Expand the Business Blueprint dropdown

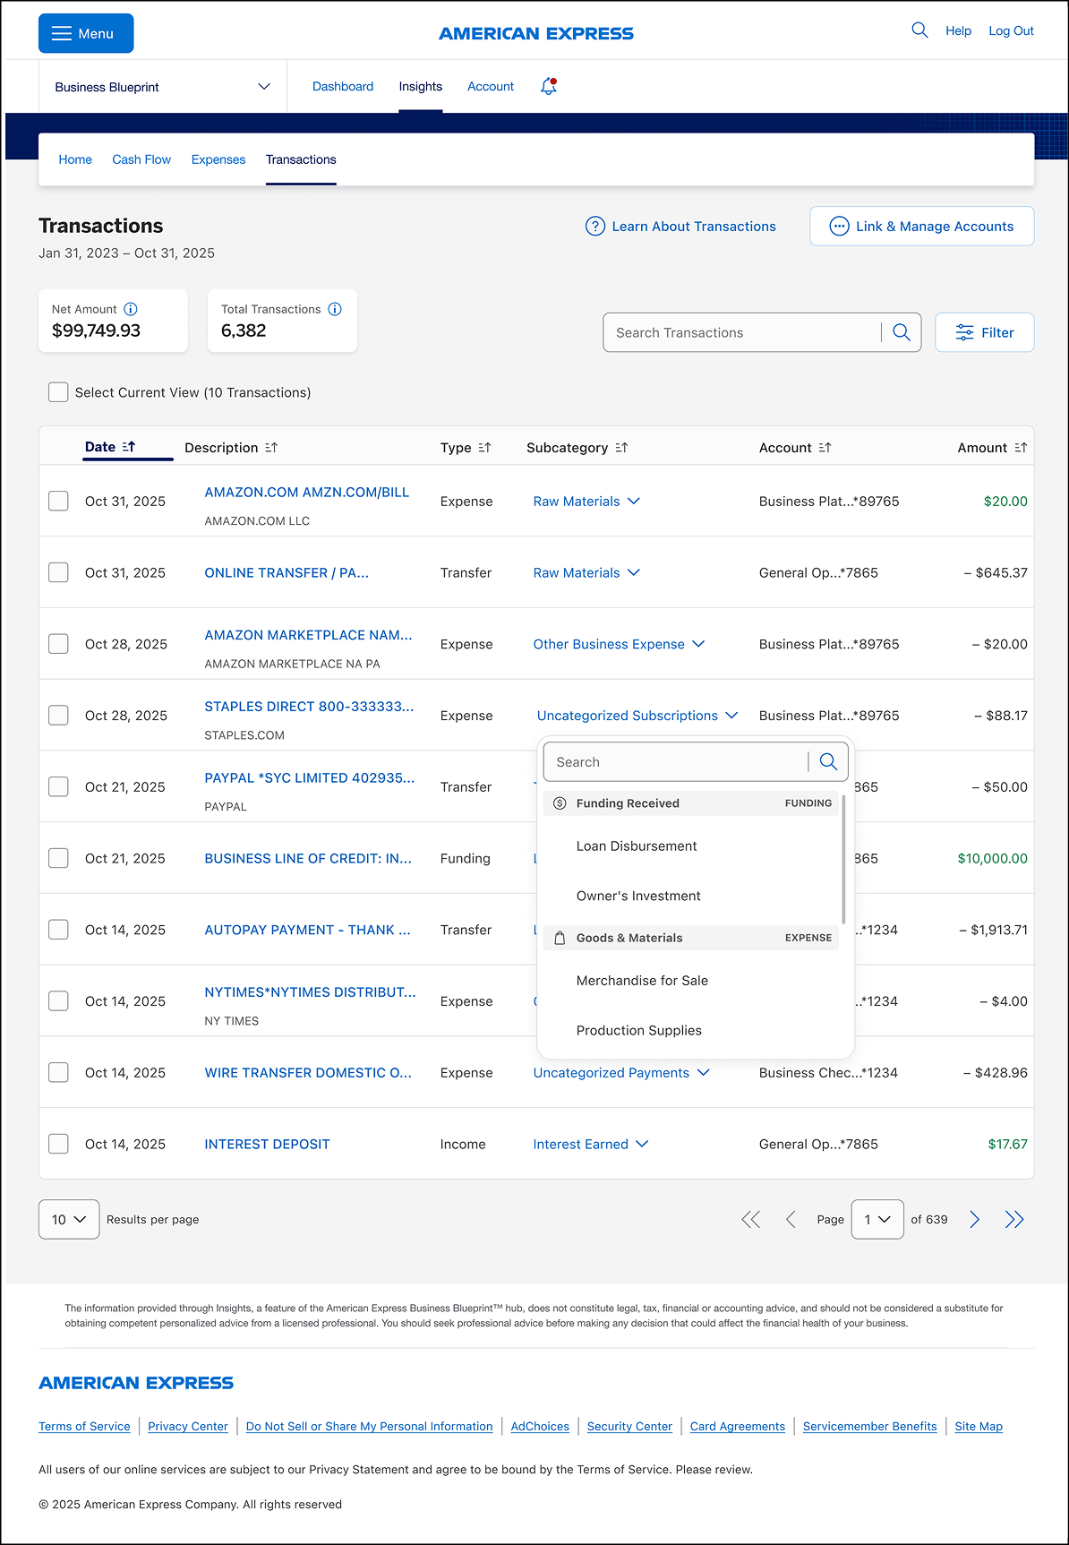(x=162, y=87)
